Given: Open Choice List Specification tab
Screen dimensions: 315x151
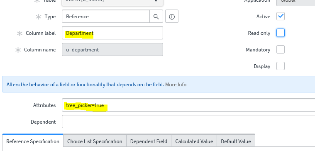Looking at the screenshot, I should 95,141.
